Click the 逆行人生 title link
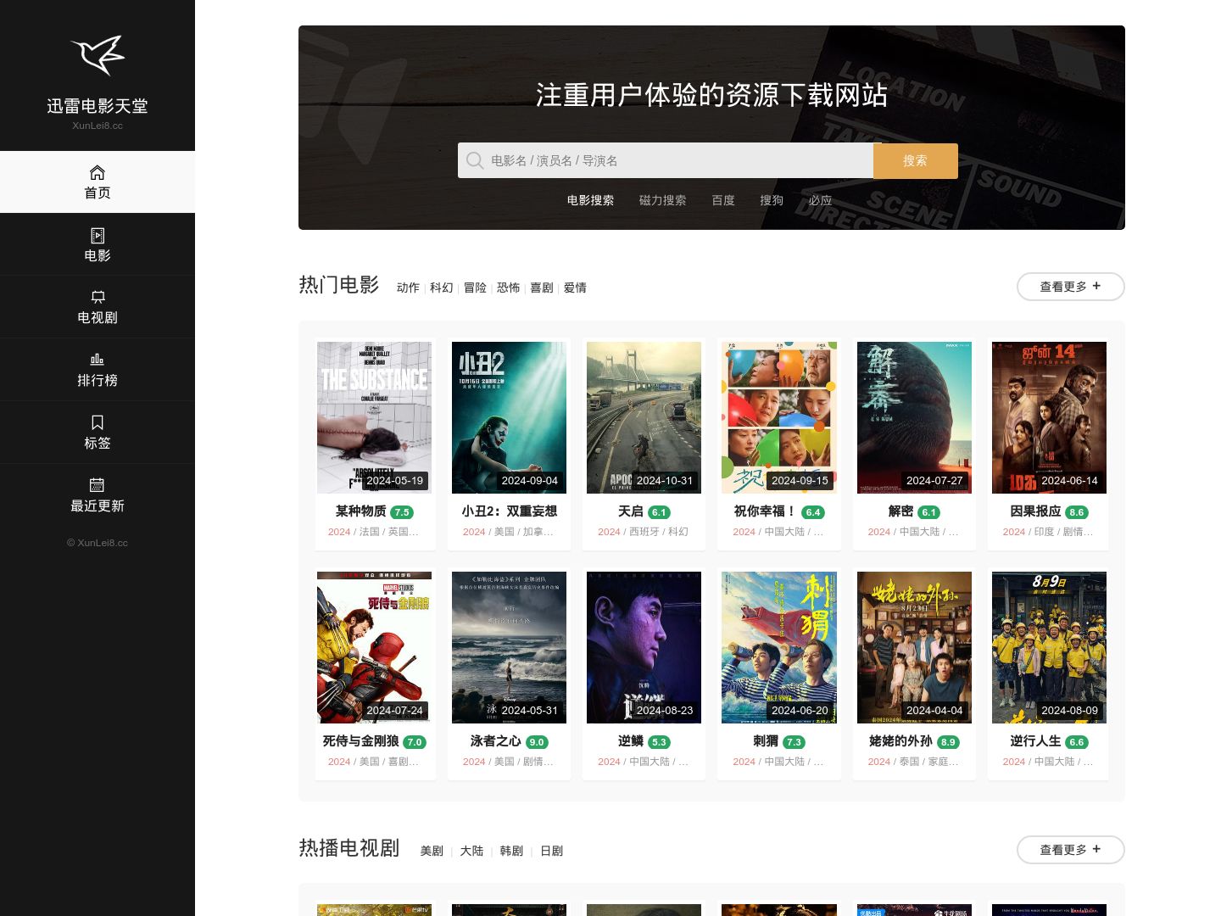 [x=1035, y=741]
